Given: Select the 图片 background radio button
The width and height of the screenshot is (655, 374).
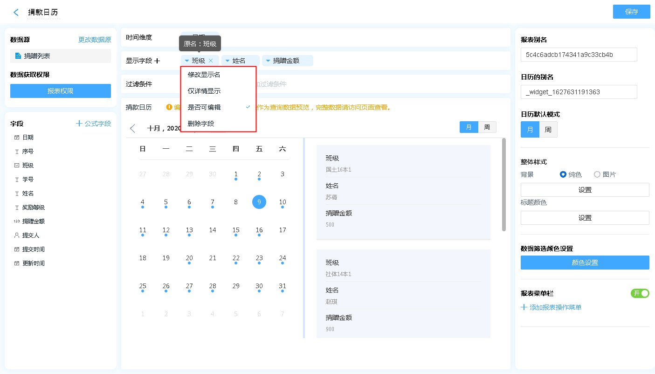Looking at the screenshot, I should (597, 174).
